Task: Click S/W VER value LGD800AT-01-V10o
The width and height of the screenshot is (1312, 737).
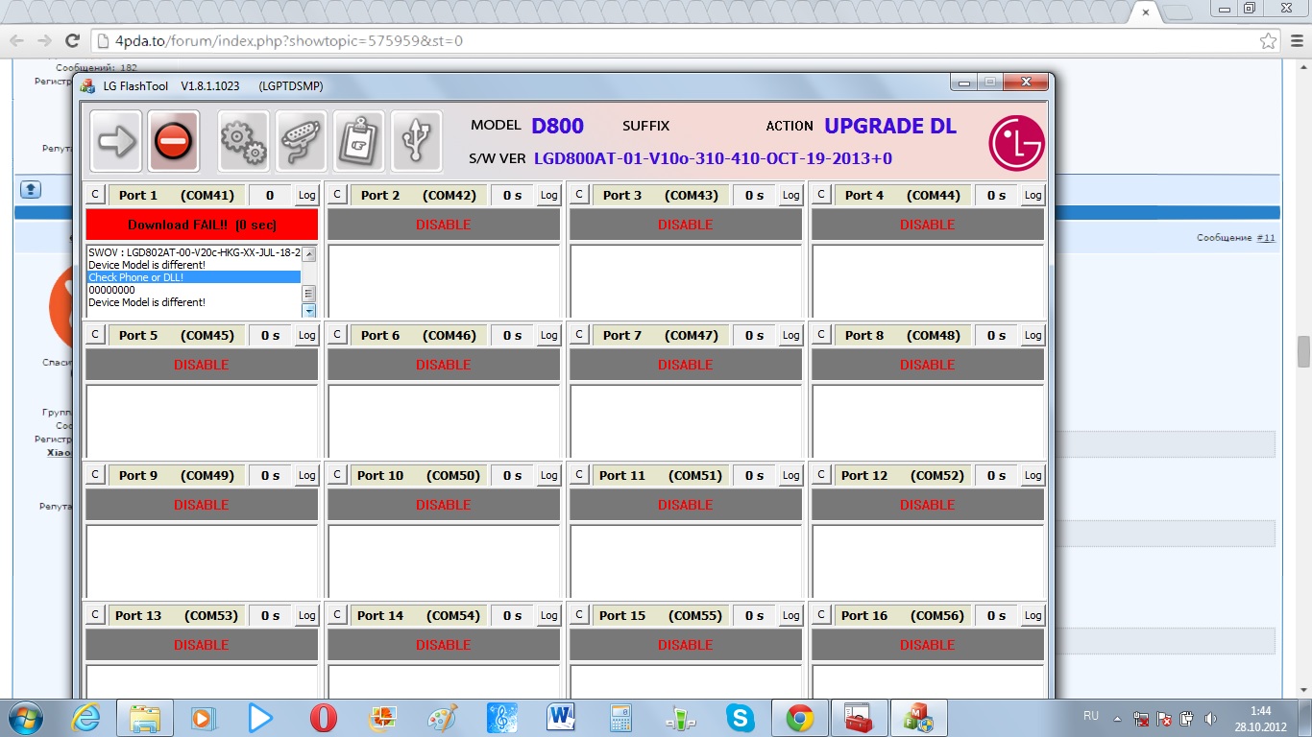Action: [x=713, y=158]
